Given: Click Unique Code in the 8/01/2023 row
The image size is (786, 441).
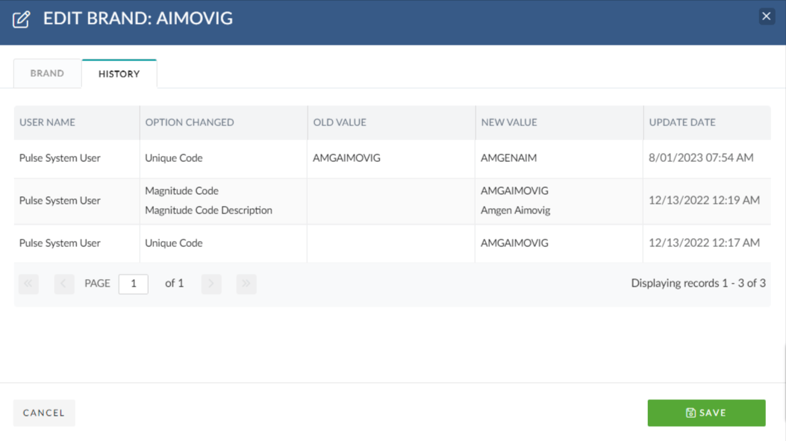Looking at the screenshot, I should 173,158.
